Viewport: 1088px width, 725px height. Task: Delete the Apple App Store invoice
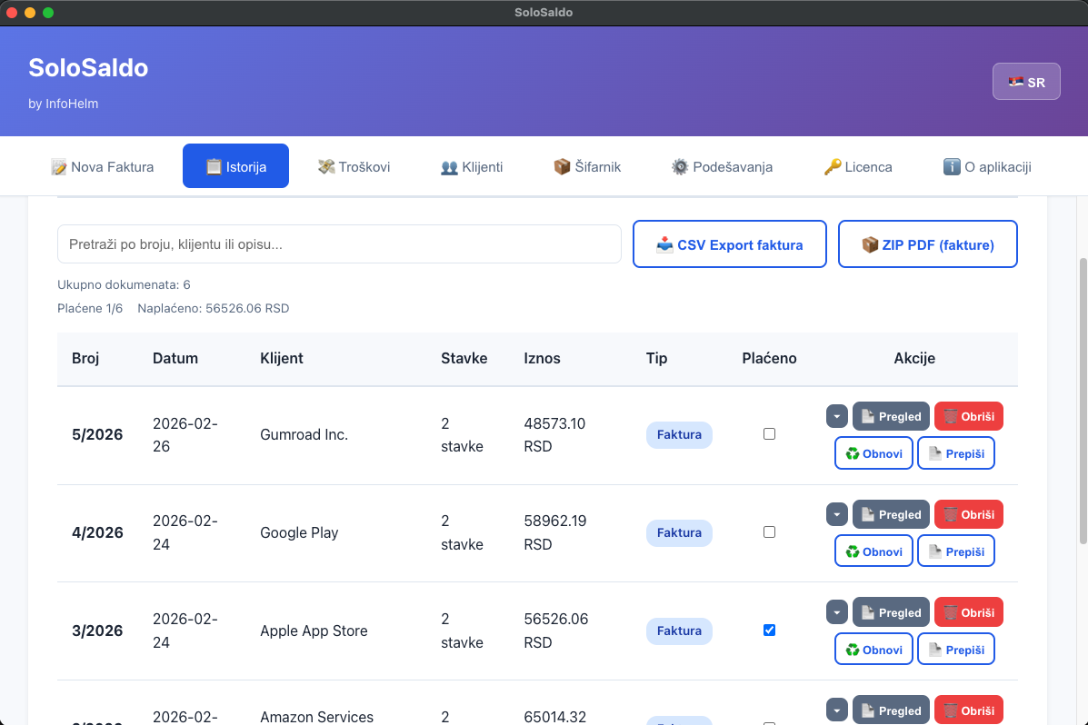click(x=968, y=612)
